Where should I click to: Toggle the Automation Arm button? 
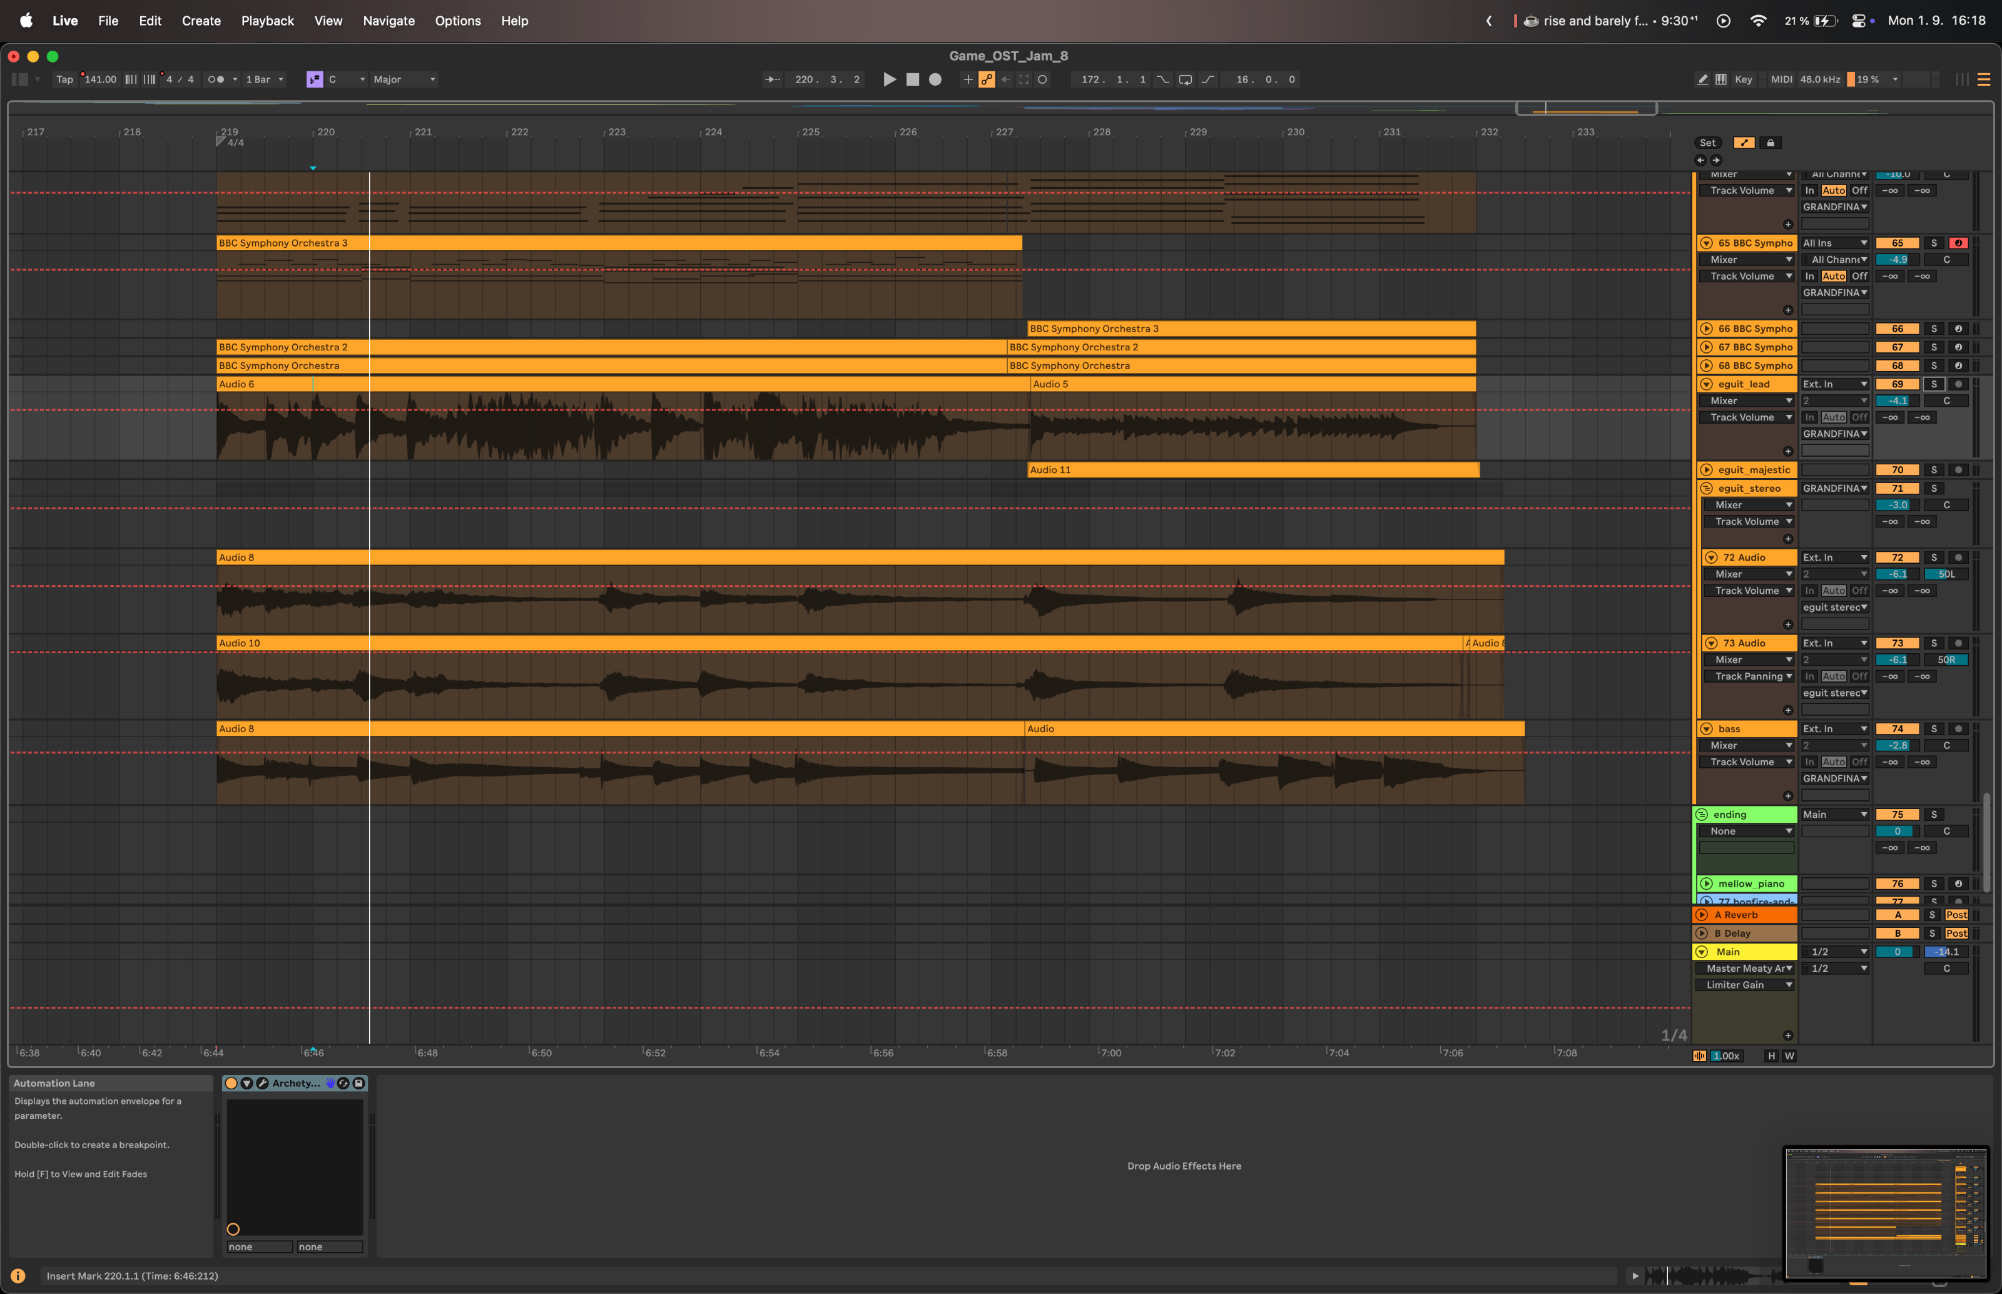(987, 79)
